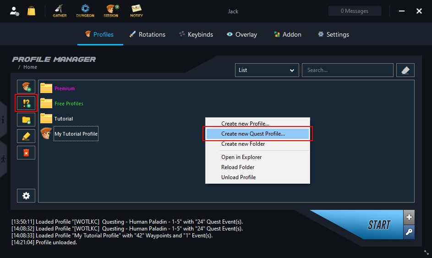Open the Gather mode icon
The image size is (432, 258).
point(60,11)
